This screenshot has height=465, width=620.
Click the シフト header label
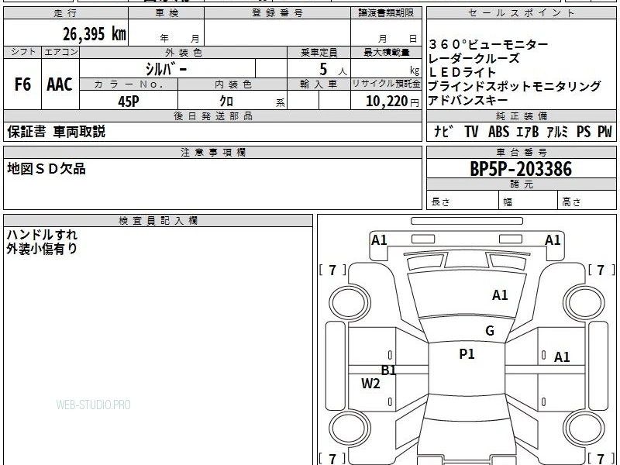tap(22, 52)
